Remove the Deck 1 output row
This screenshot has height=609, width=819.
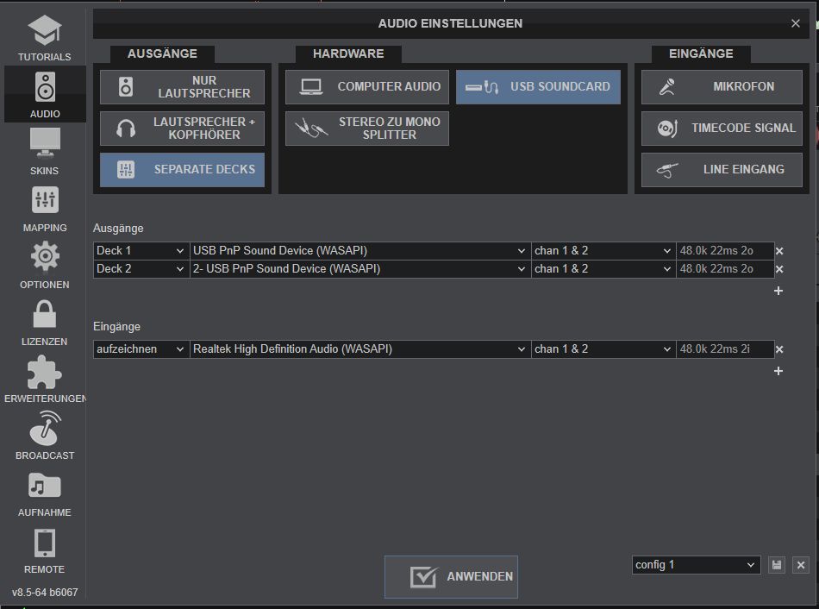tap(779, 251)
